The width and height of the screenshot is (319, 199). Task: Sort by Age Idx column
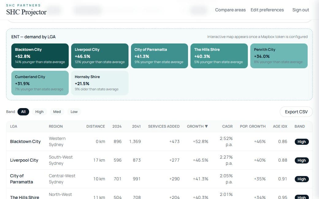point(280,126)
